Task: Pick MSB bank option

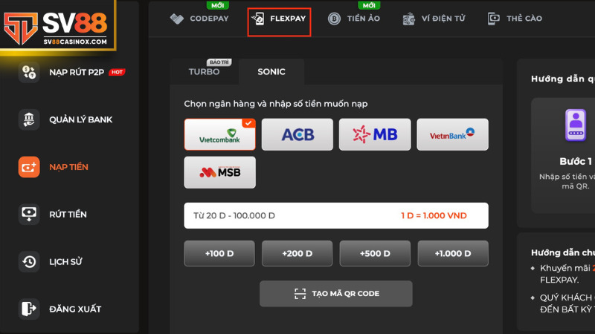Action: [219, 172]
